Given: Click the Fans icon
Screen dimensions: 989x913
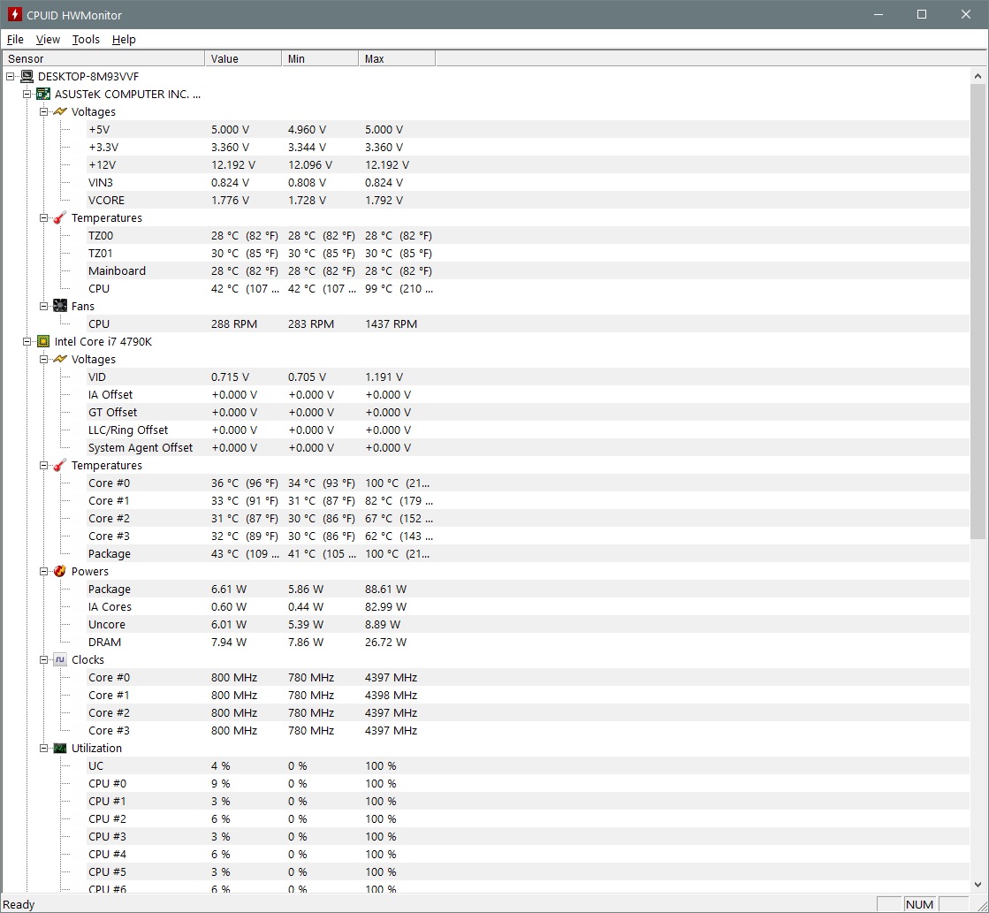Looking at the screenshot, I should pos(60,306).
